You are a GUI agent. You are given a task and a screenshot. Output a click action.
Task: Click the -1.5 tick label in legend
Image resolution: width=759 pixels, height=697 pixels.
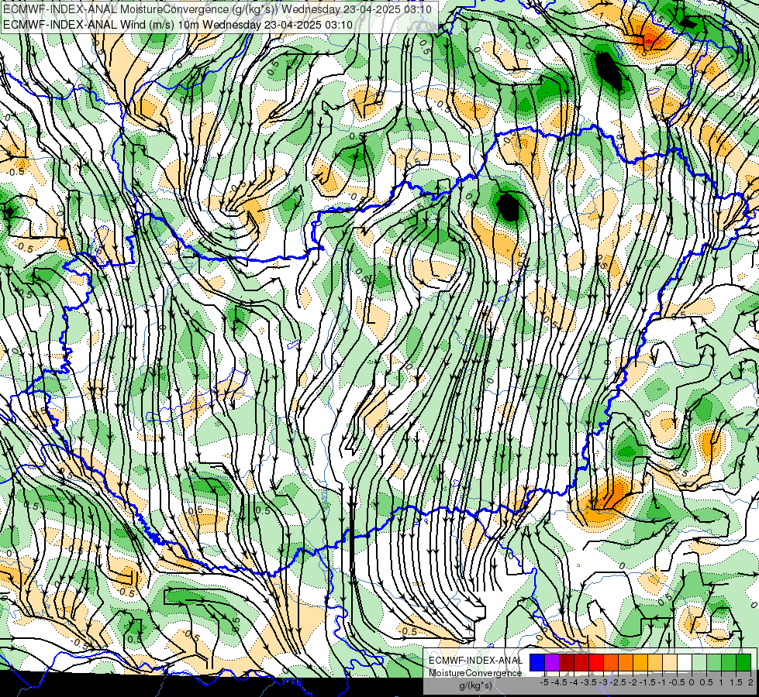pos(647,682)
